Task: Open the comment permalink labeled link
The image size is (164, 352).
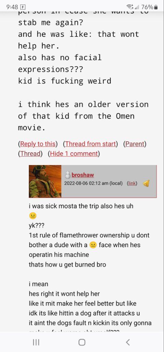Action: [132, 183]
